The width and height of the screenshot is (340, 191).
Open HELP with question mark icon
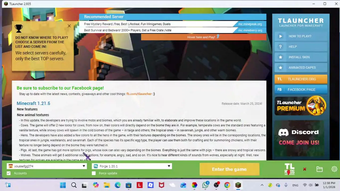(301, 47)
